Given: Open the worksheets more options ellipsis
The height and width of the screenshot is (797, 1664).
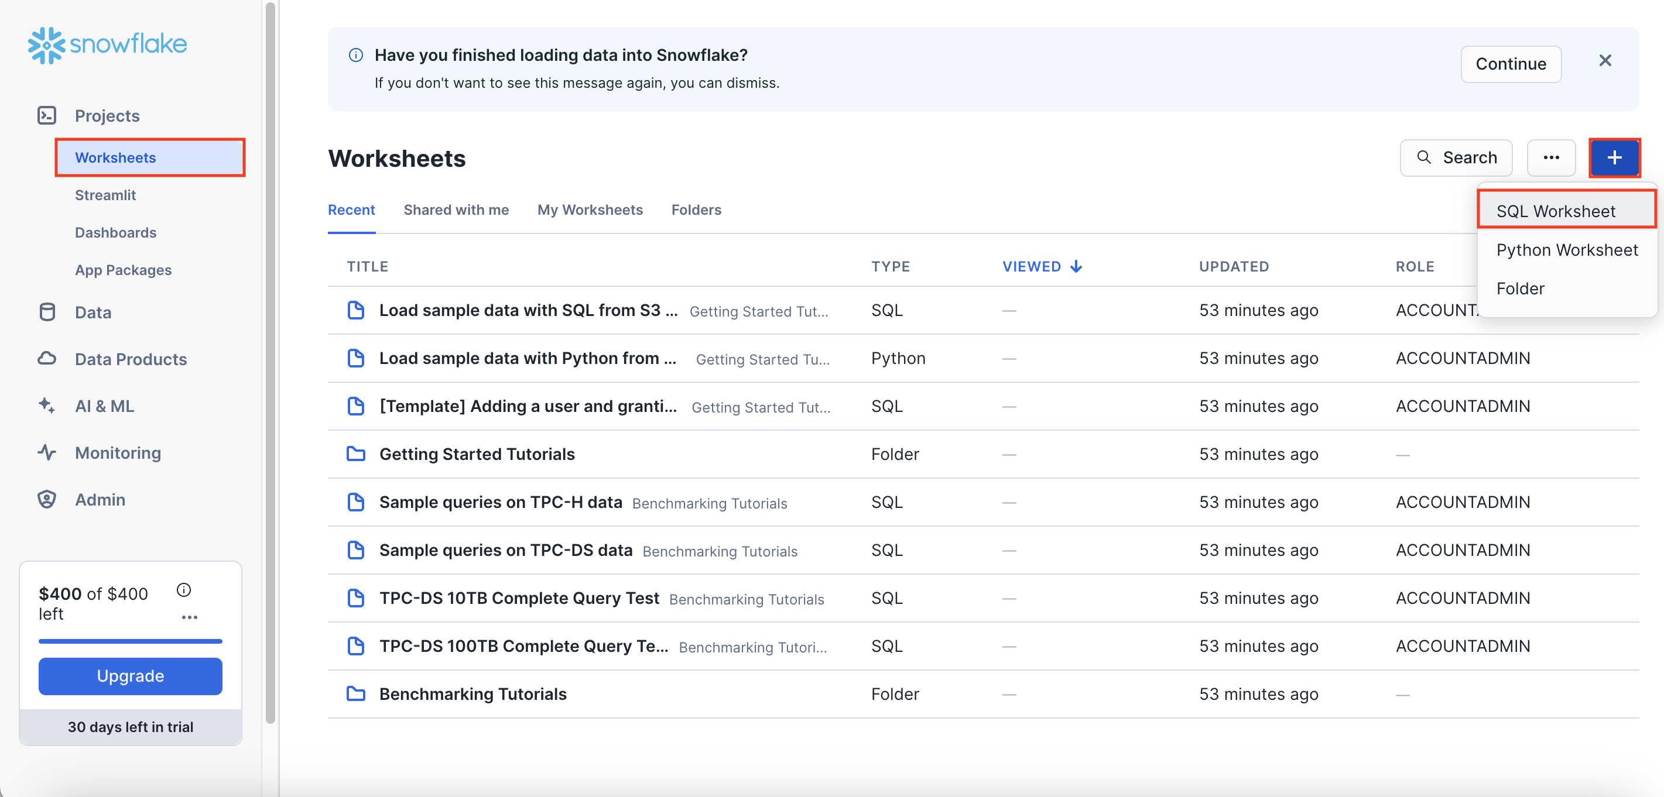Looking at the screenshot, I should pos(1550,157).
